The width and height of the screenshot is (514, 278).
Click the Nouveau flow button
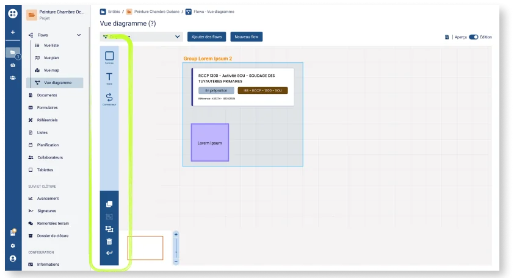247,37
